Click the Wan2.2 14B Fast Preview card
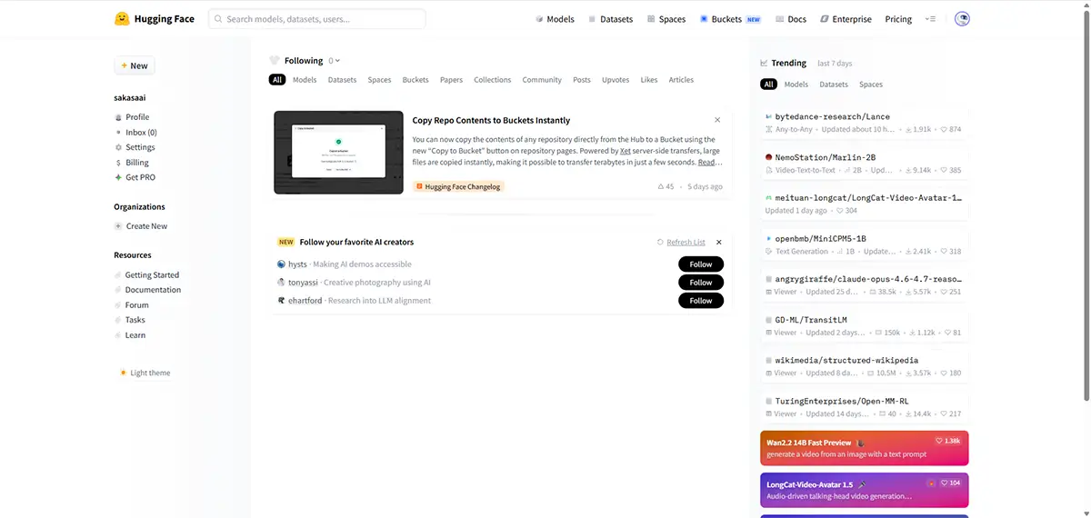The height and width of the screenshot is (518, 1091). 864,448
